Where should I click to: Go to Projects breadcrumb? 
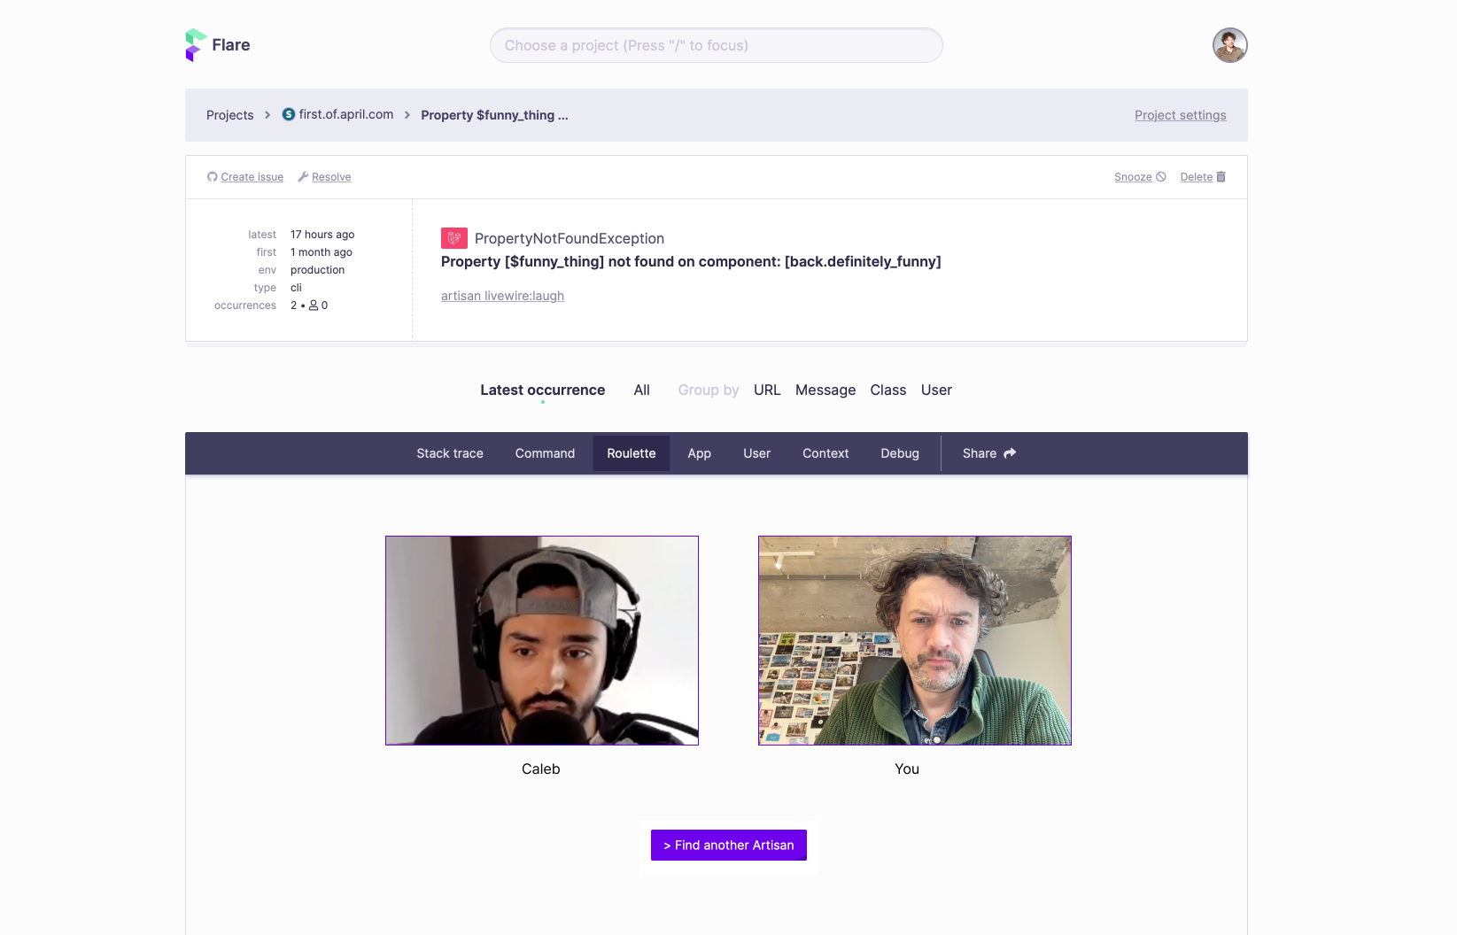click(x=229, y=115)
